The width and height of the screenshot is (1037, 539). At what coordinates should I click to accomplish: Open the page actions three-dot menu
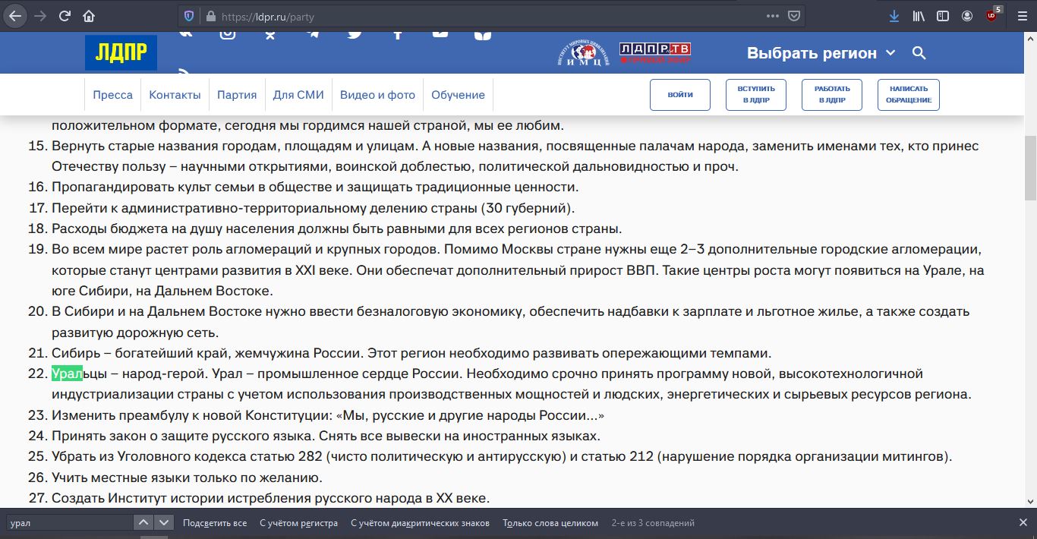click(x=773, y=16)
